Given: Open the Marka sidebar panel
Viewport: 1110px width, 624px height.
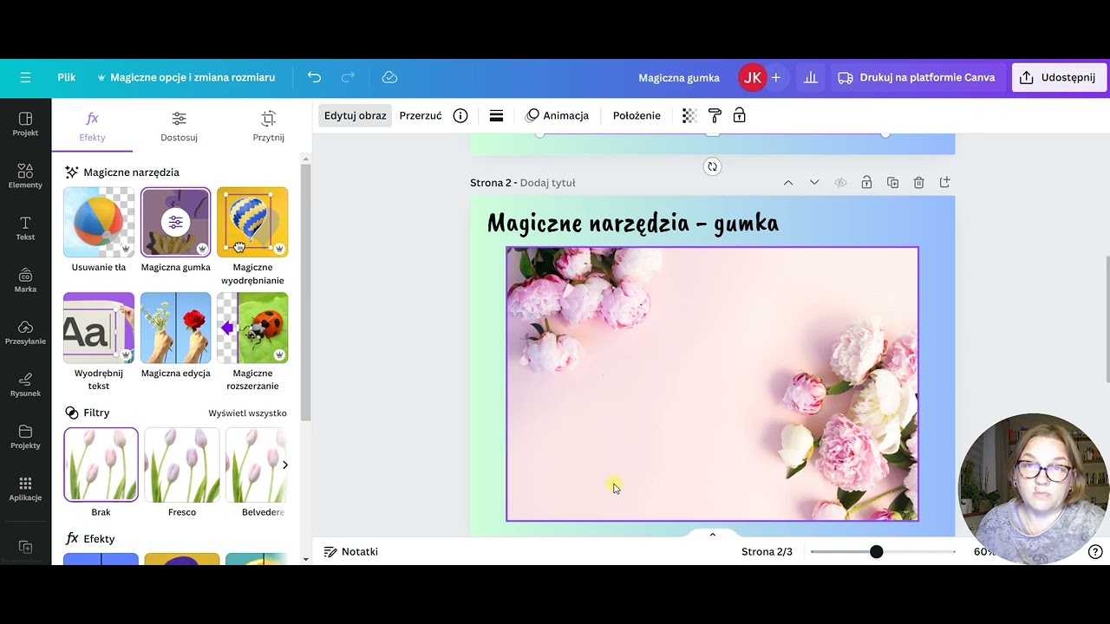Looking at the screenshot, I should pos(25,280).
